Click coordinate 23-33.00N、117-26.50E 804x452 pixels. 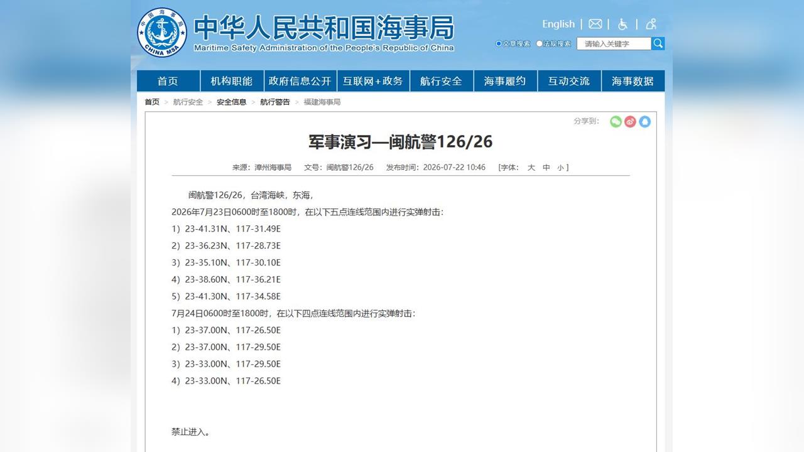(233, 382)
